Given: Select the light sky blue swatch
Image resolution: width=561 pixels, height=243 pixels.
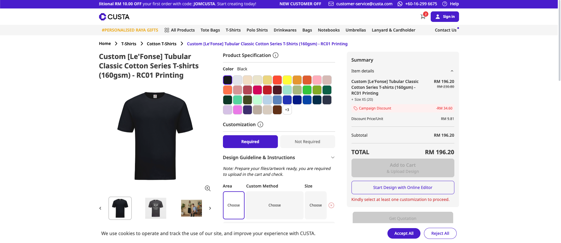Looking at the screenshot, I should click(267, 100).
